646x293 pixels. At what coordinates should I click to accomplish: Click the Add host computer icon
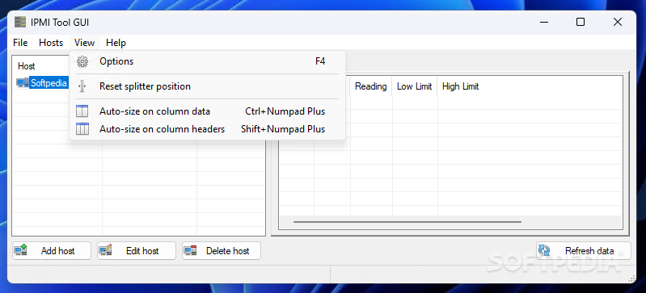21,249
